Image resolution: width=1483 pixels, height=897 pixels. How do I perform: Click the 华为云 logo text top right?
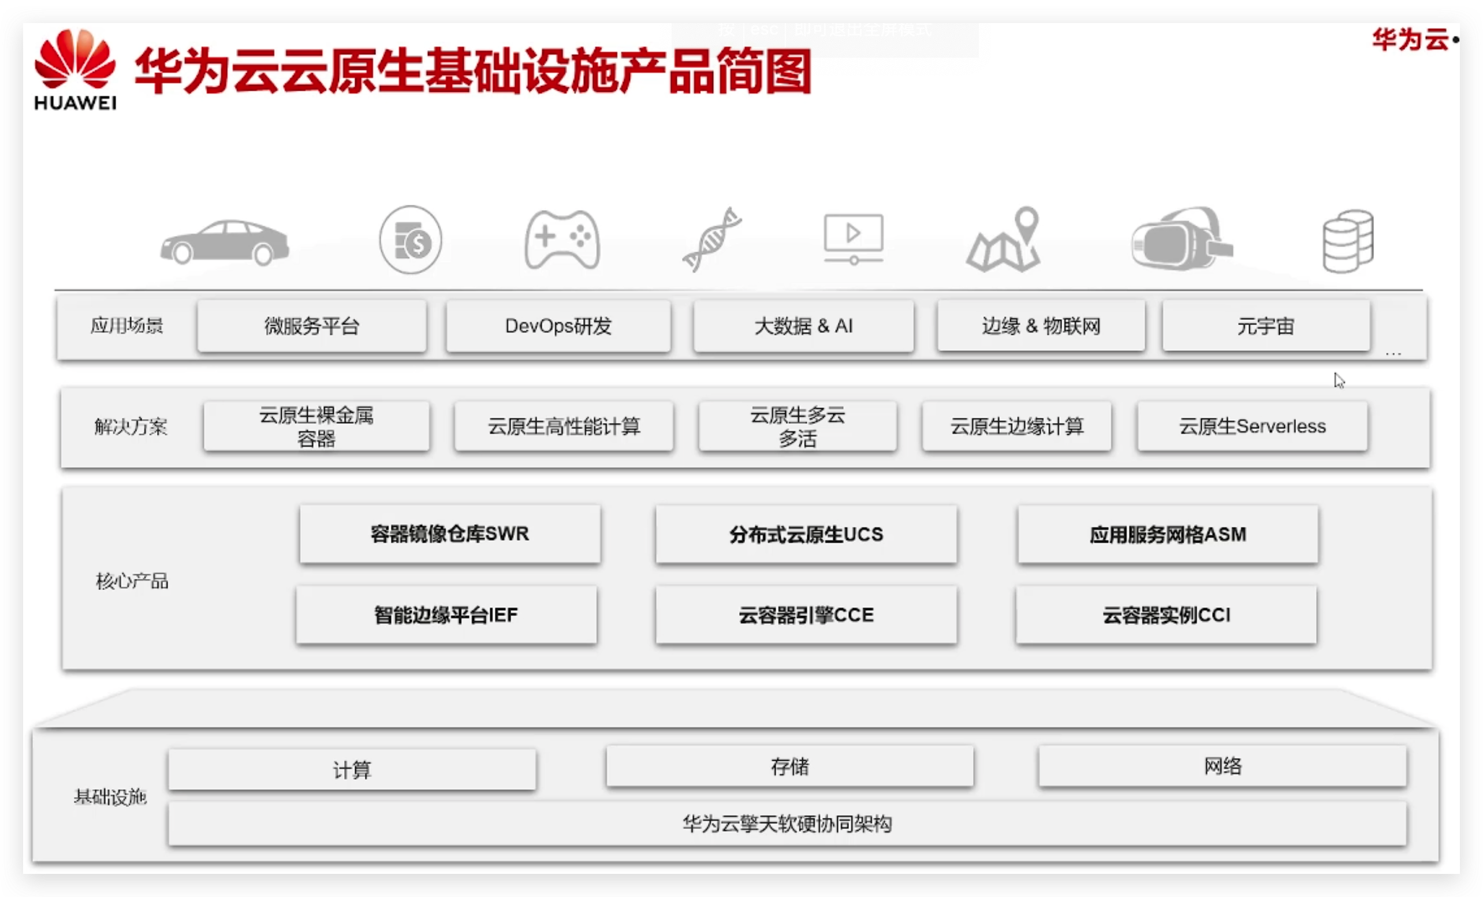point(1410,40)
